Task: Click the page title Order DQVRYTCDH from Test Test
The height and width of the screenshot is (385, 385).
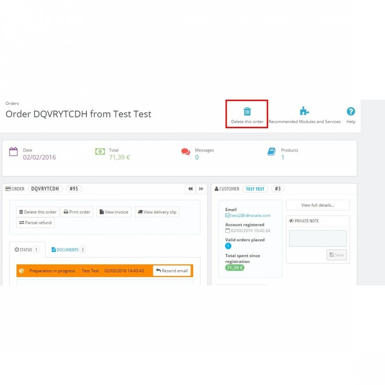Action: (78, 114)
